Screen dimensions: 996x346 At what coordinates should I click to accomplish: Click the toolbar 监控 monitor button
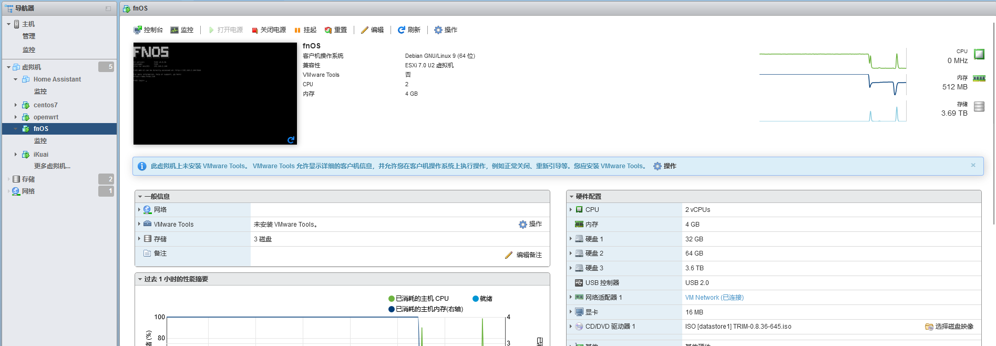(182, 30)
